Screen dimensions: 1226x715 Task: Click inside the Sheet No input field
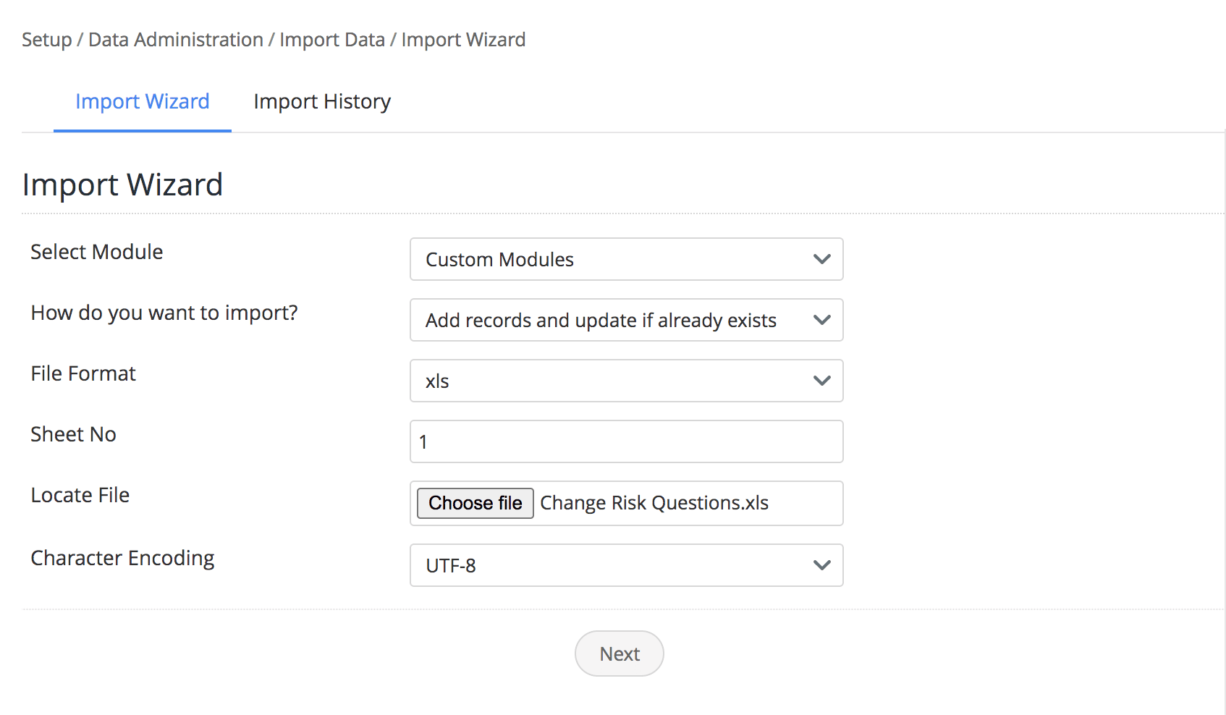[626, 441]
